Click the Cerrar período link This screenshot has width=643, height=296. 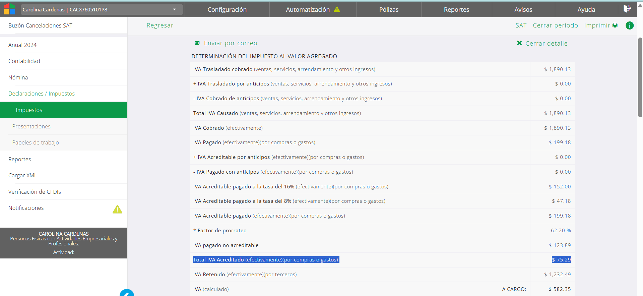tap(555, 25)
